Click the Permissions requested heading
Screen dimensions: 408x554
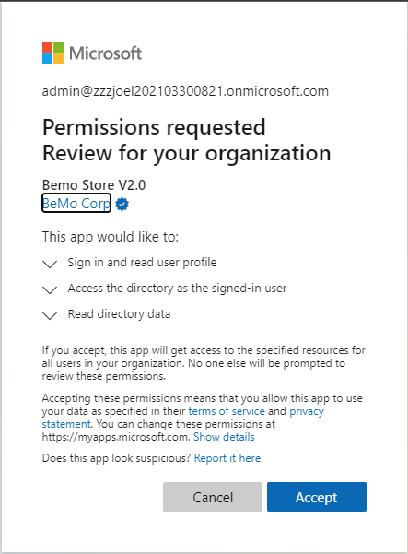point(154,127)
